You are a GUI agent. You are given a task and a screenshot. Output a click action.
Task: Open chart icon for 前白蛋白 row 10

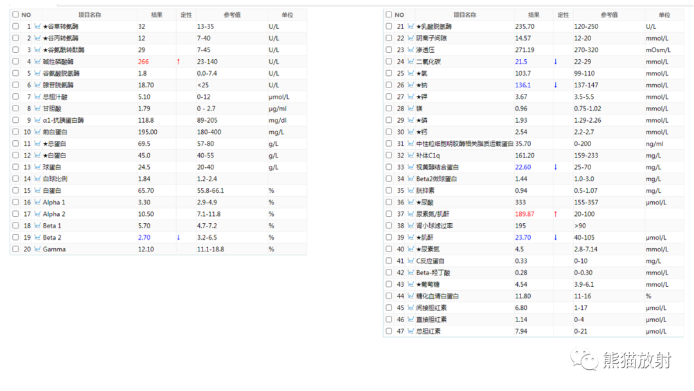(x=38, y=132)
